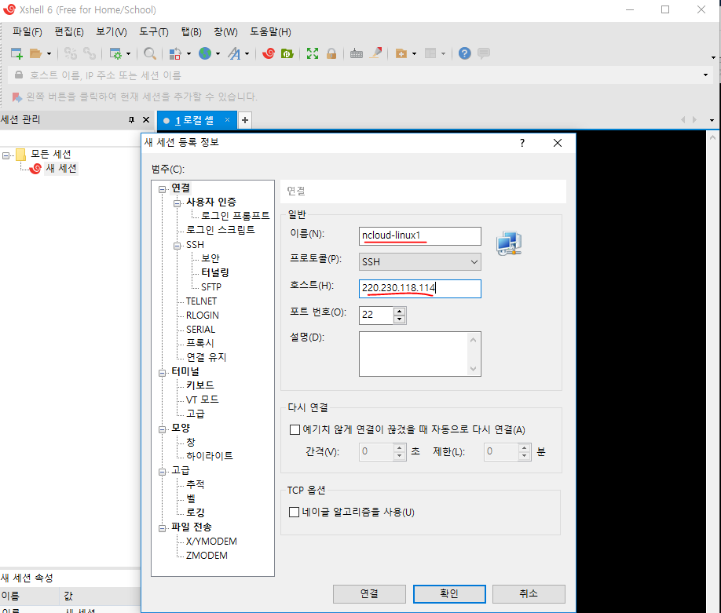Select 하이라이트 in the category tree
Screen dimensions: 721x613
click(209, 456)
